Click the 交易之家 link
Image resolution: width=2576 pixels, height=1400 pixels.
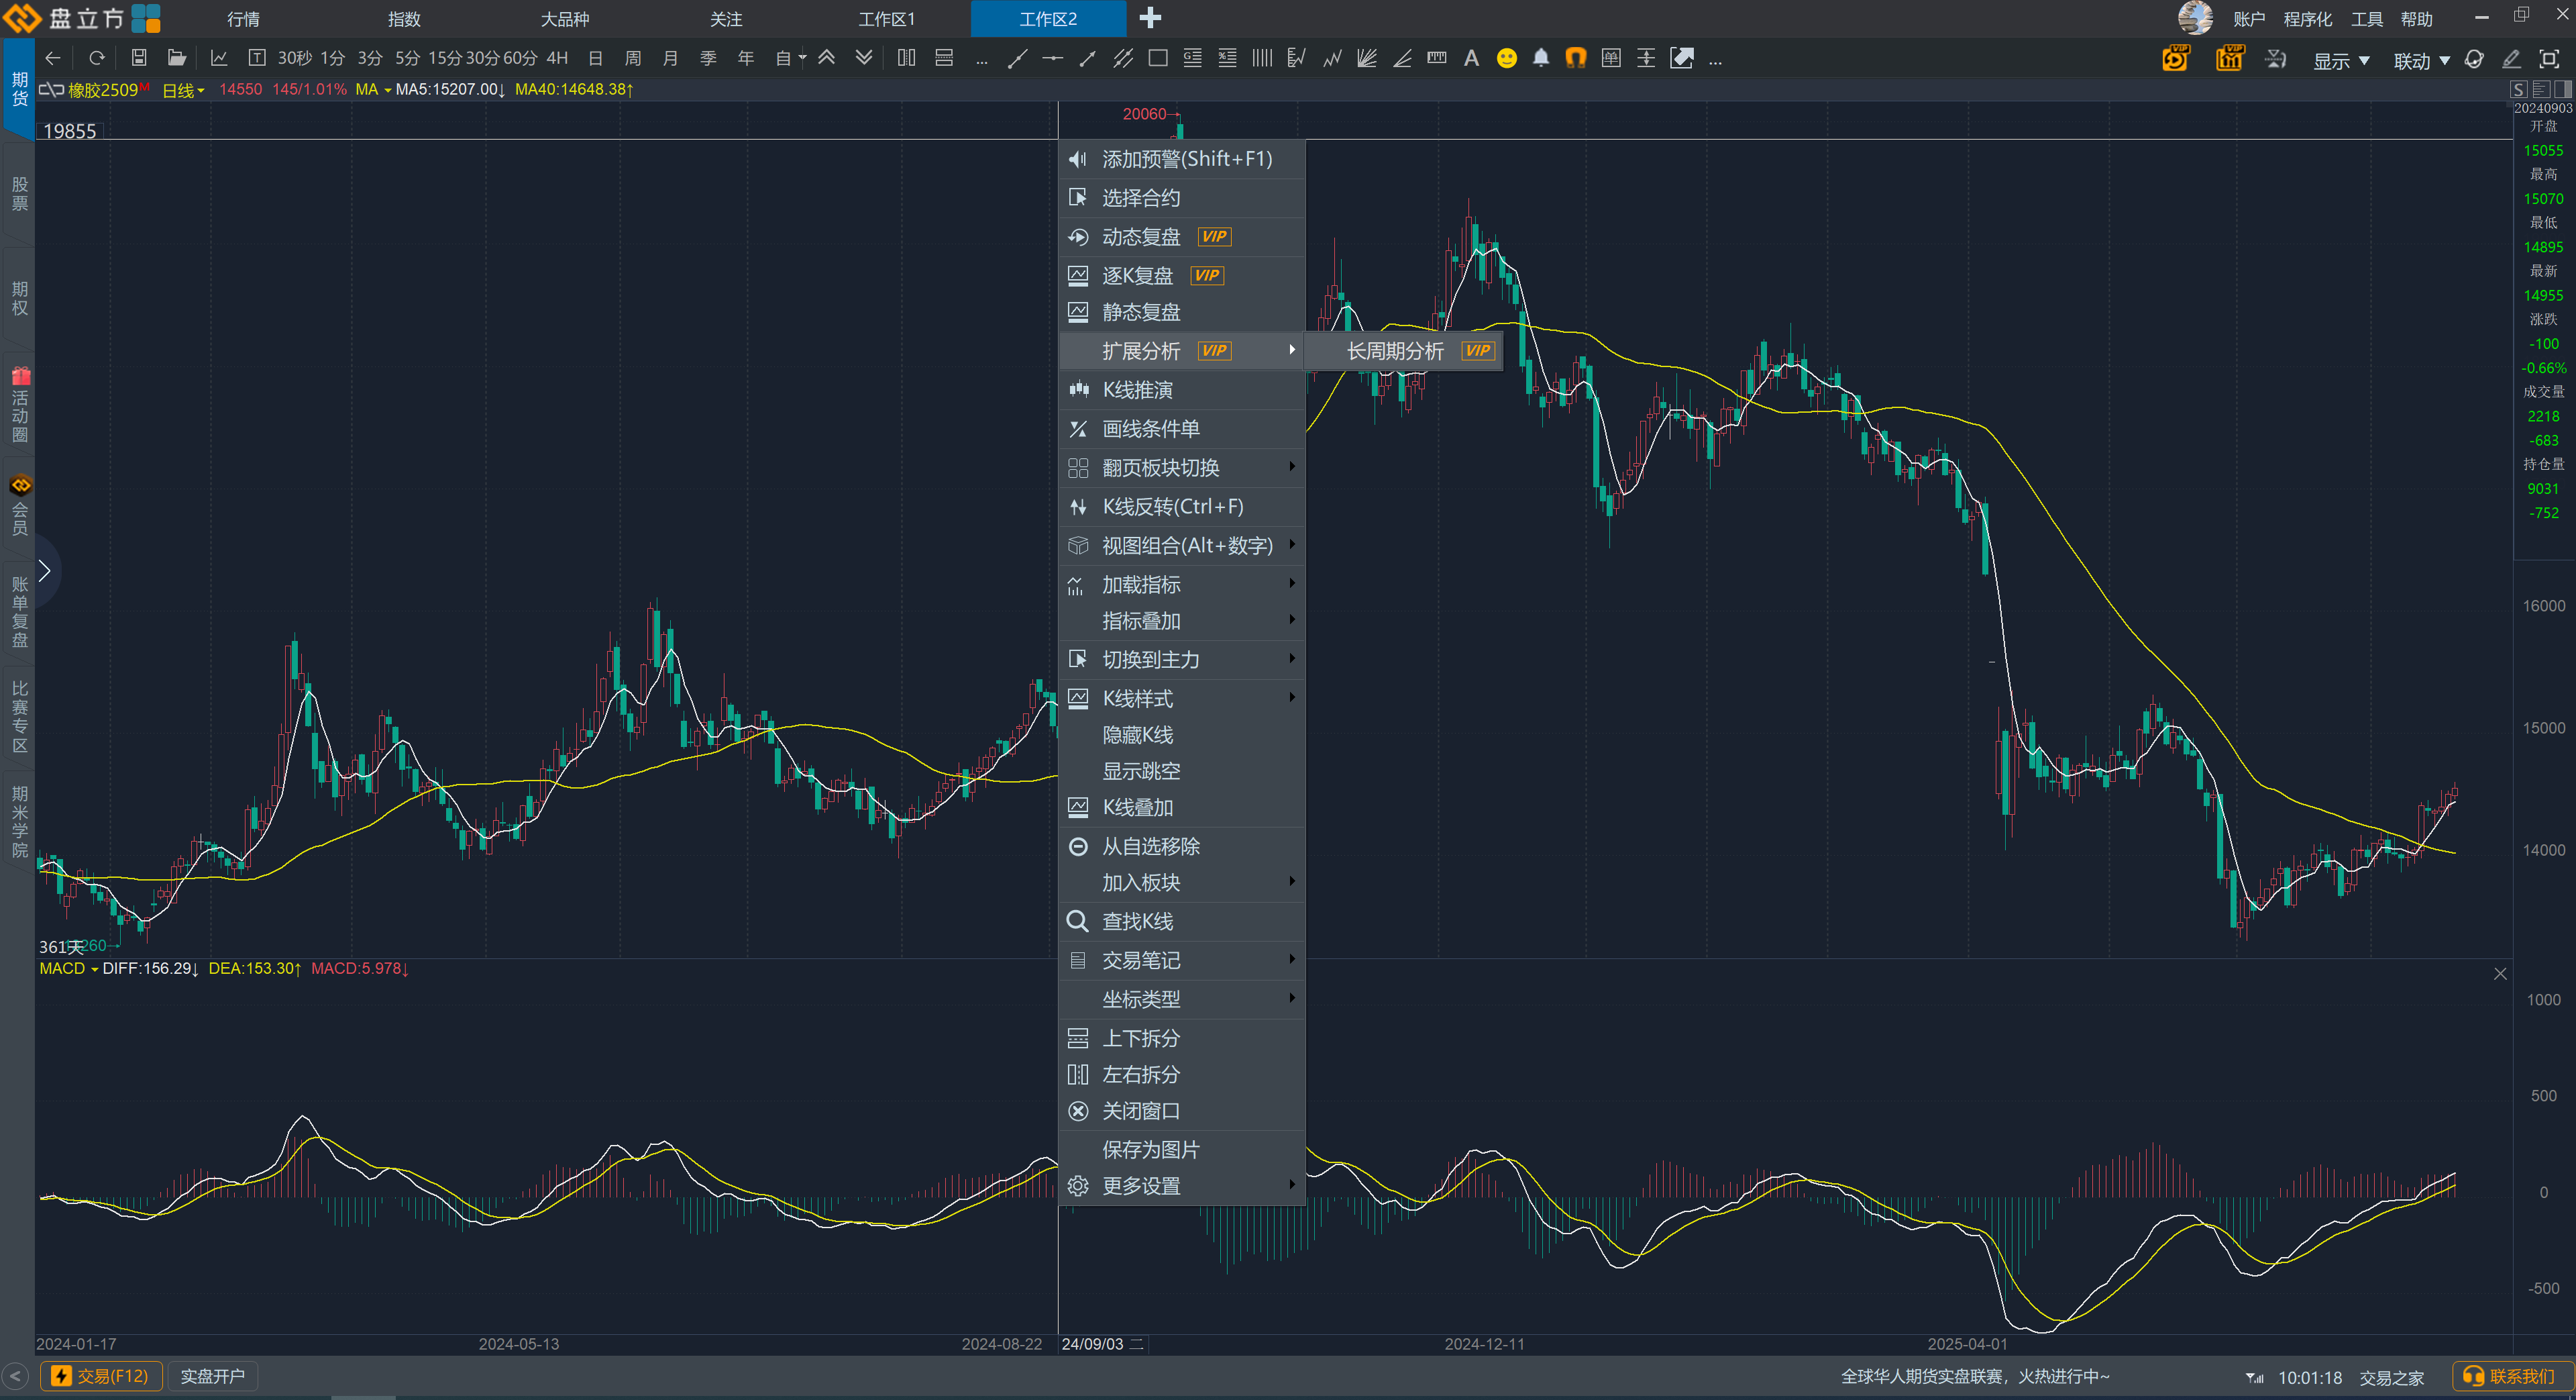(x=2391, y=1378)
